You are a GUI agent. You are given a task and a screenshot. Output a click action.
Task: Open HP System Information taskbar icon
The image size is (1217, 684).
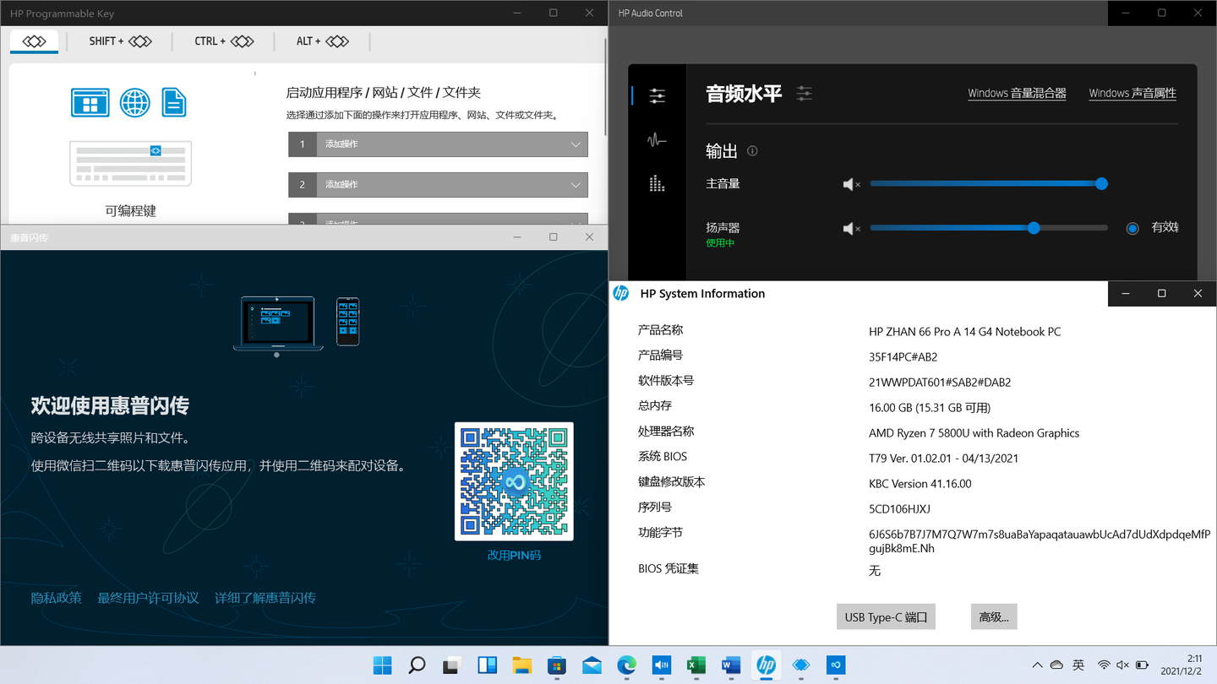[767, 665]
